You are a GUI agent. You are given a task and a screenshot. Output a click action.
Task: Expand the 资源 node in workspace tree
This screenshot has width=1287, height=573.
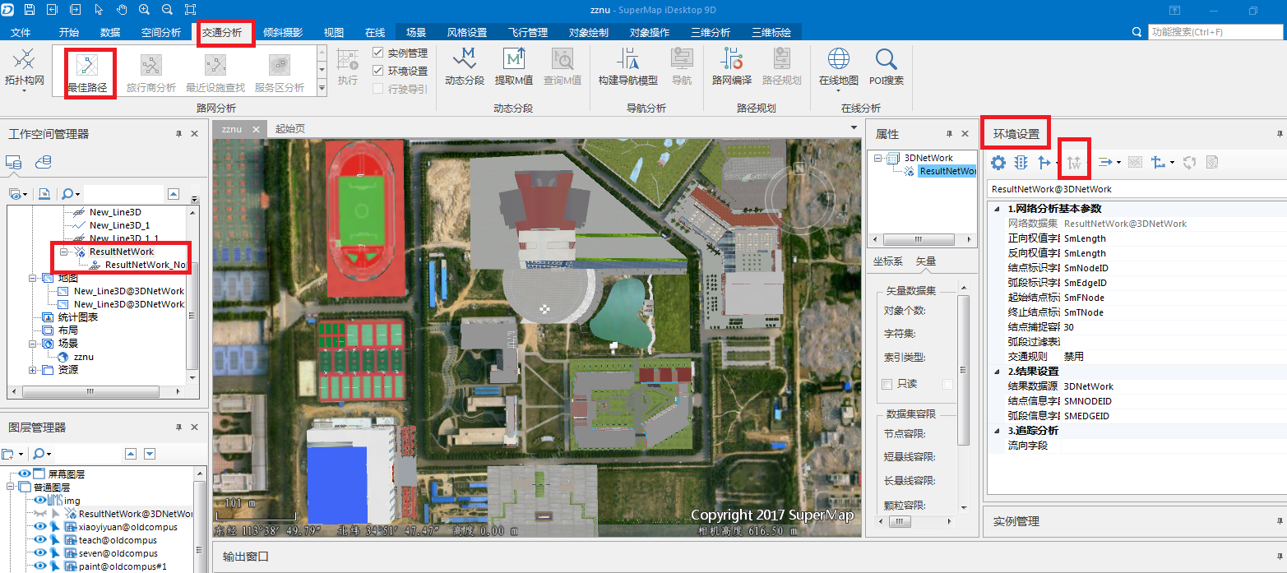(34, 370)
